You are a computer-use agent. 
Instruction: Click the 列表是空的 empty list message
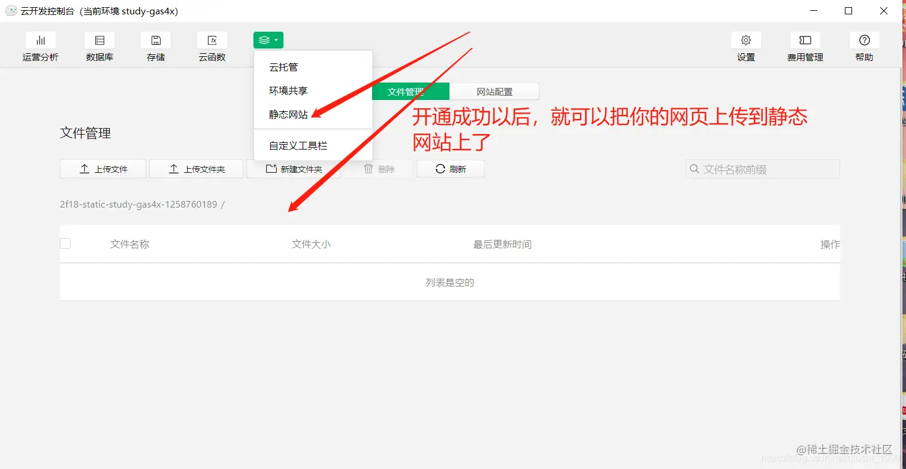point(450,282)
